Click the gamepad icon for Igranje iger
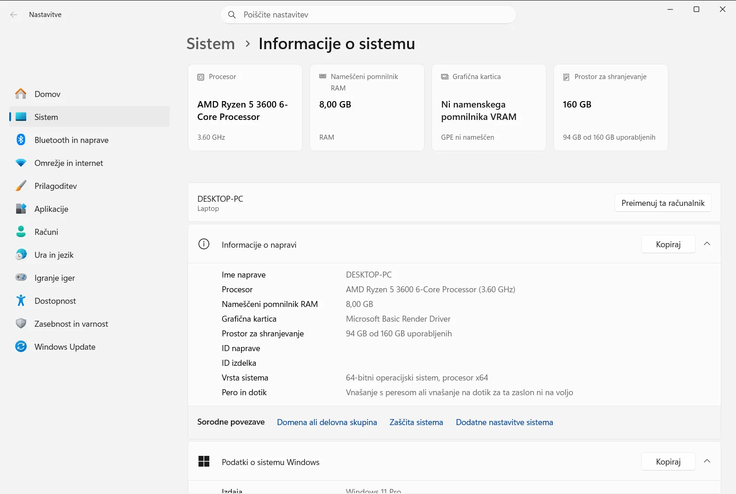 tap(21, 277)
